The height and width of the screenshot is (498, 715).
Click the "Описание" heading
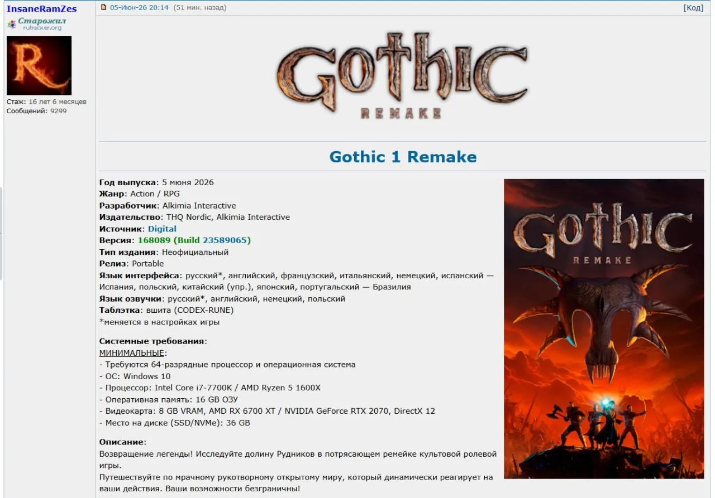122,442
